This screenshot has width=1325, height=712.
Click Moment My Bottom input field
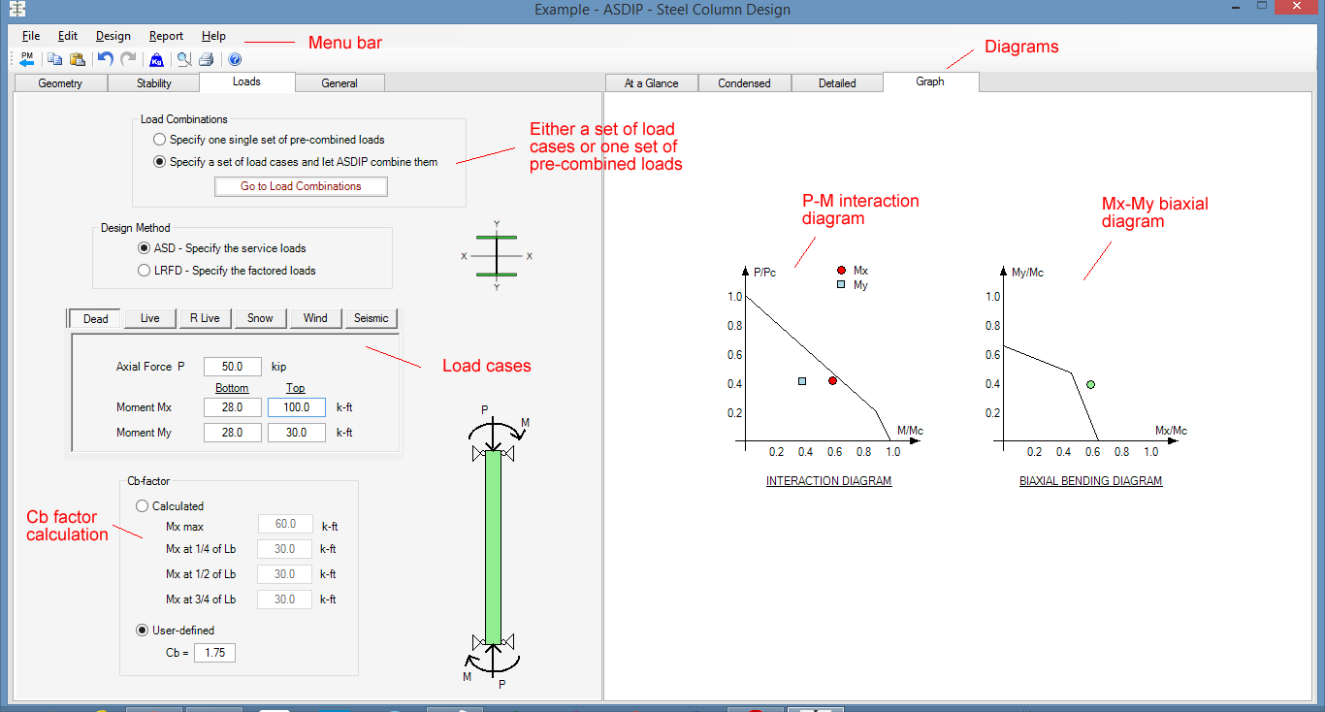tap(233, 433)
